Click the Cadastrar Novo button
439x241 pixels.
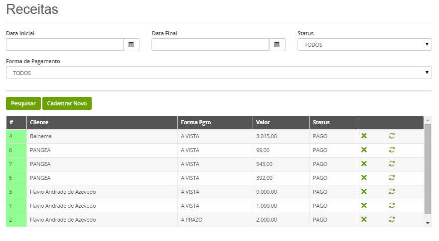point(67,103)
